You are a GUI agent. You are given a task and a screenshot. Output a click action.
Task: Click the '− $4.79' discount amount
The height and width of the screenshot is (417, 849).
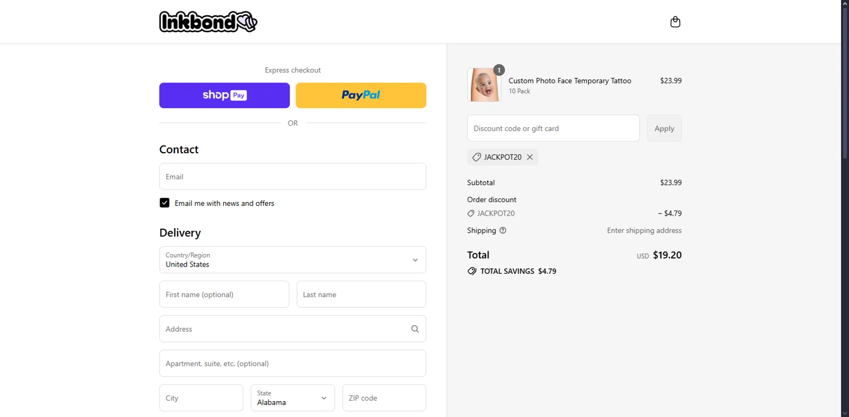point(670,213)
